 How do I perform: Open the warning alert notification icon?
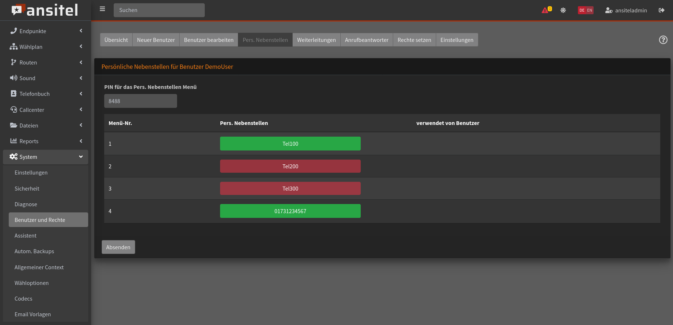click(546, 10)
